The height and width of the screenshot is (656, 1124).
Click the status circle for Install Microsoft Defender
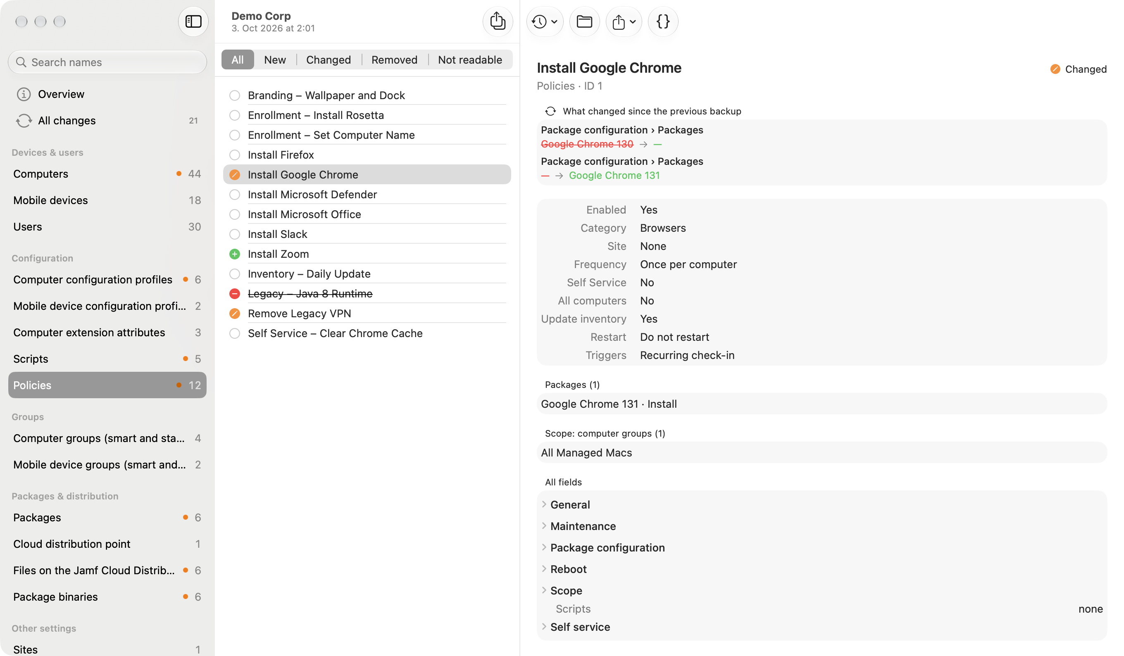point(235,195)
